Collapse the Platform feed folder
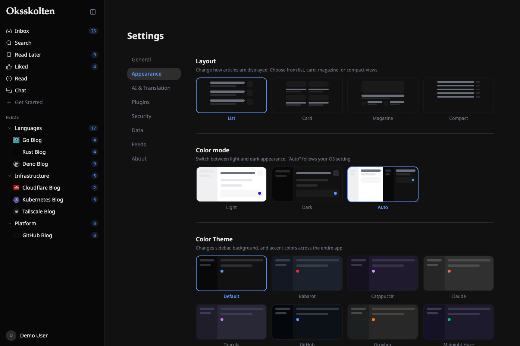 pyautogui.click(x=10, y=223)
